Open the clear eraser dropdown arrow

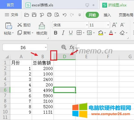pos(127,33)
